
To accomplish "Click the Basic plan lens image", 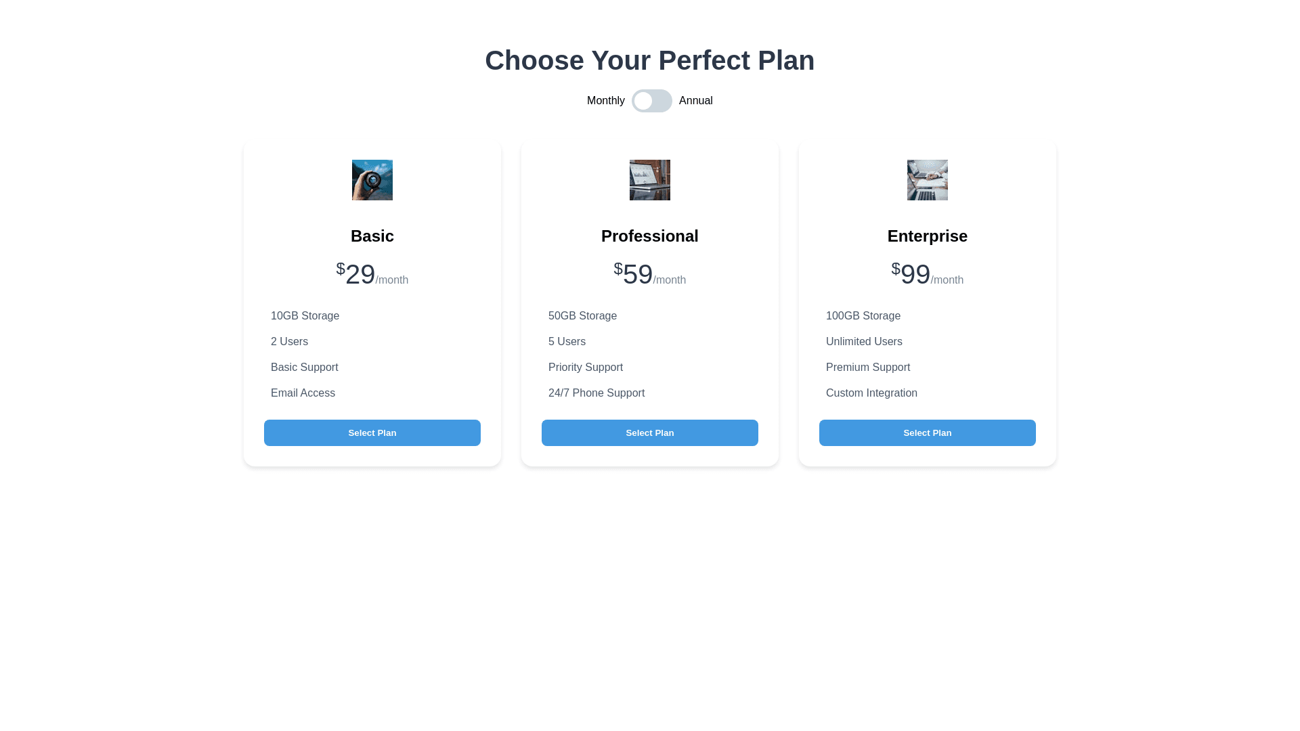I will [x=372, y=180].
